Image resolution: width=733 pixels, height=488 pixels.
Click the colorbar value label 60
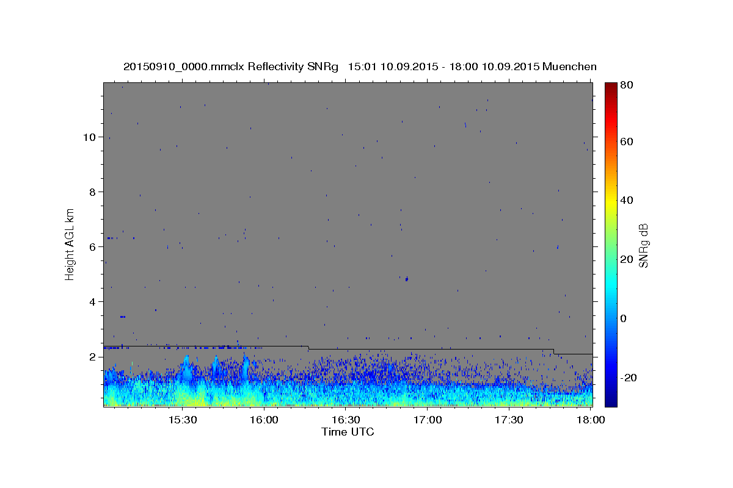point(627,142)
